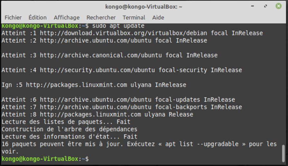Click the kongo@kongo-VirtualBox window title
The width and height of the screenshot is (288, 166).
(144, 6)
